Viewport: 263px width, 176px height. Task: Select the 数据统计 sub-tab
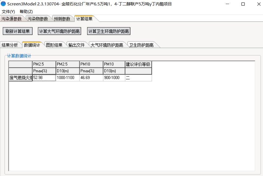pos(32,45)
